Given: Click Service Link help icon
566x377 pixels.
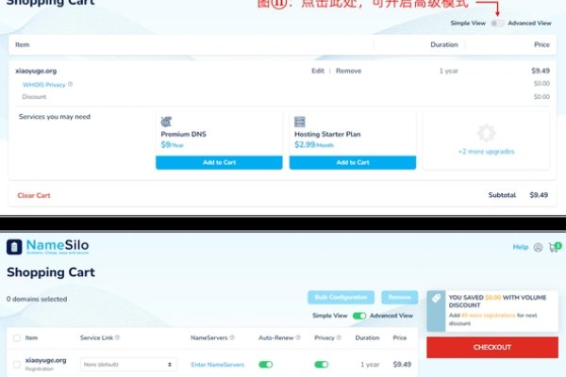Looking at the screenshot, I should tap(117, 337).
